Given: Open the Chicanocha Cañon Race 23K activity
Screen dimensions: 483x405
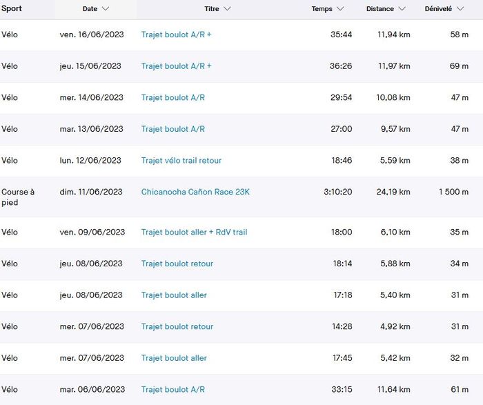Looking at the screenshot, I should 195,192.
